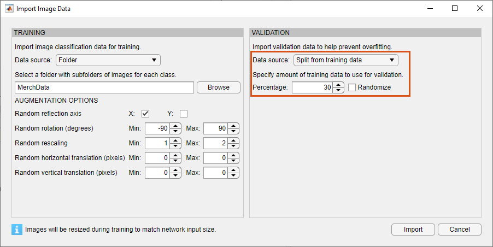
Task: Disable X axis random reflection checkbox
Action: (x=145, y=114)
